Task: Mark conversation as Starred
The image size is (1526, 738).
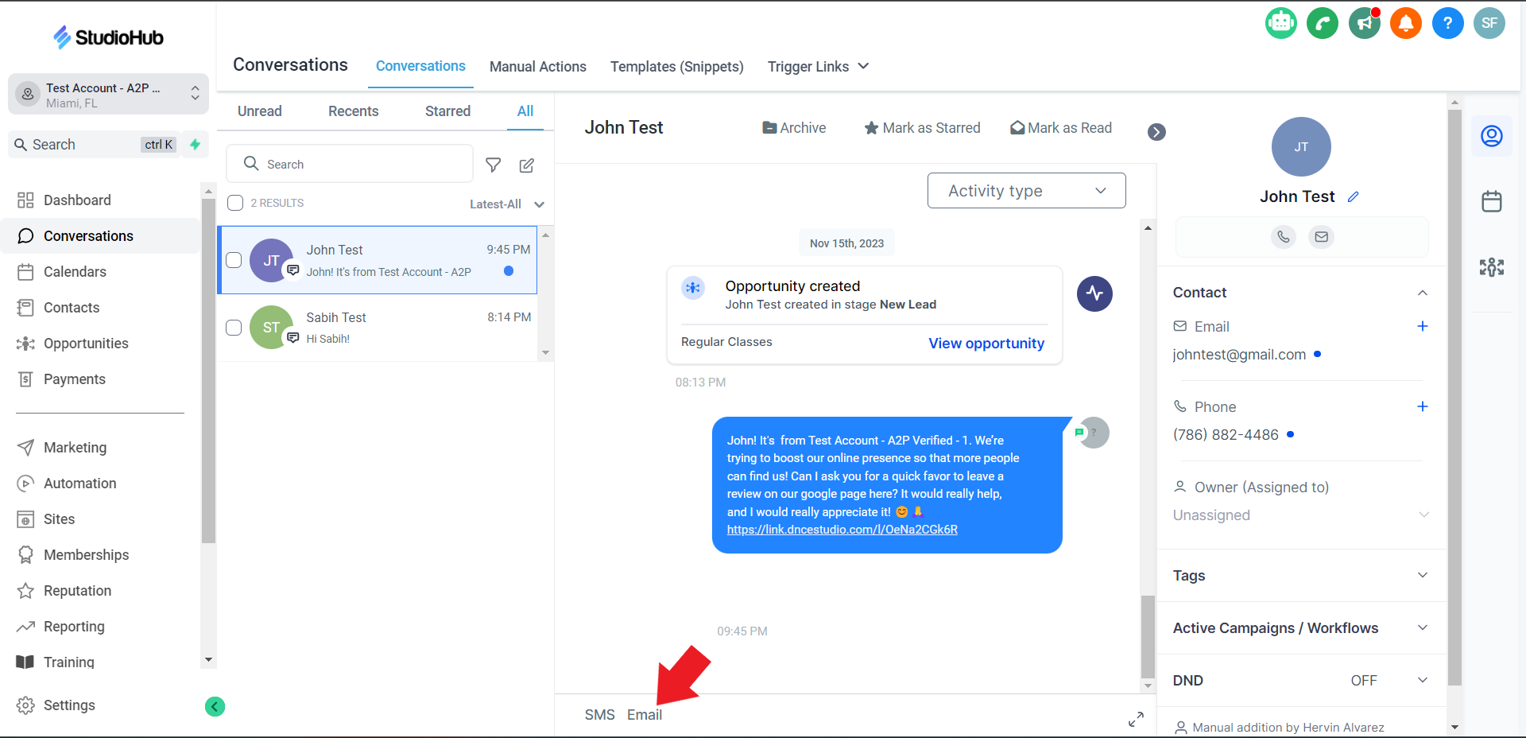Action: pos(922,128)
